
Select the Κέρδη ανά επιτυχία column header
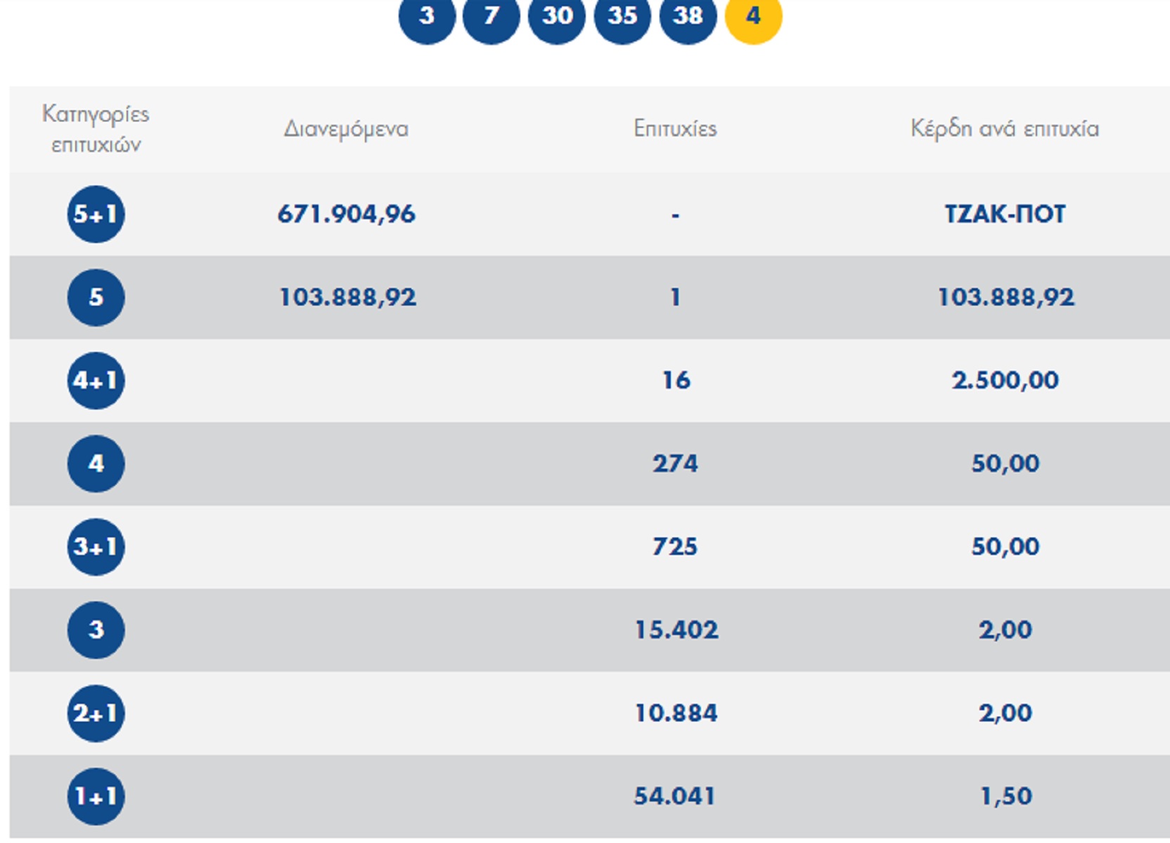click(1005, 129)
